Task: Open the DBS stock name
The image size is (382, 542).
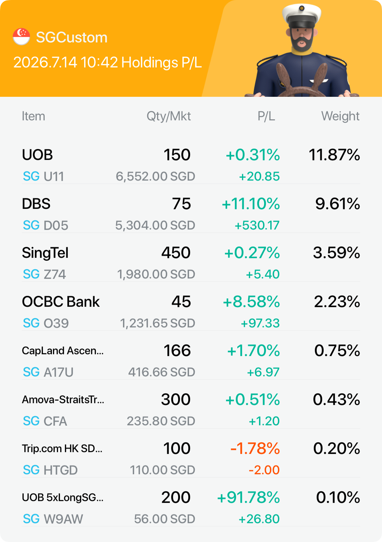Action: (36, 204)
